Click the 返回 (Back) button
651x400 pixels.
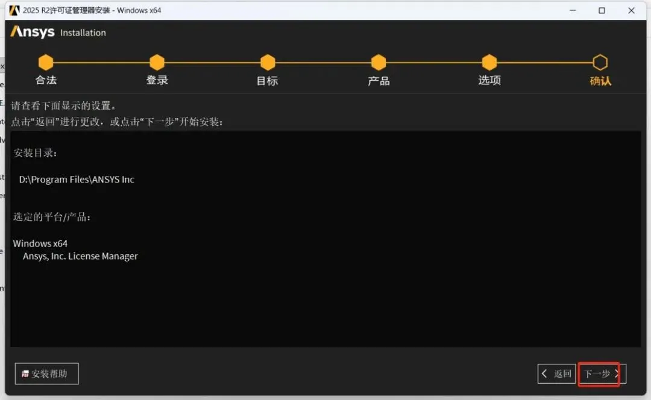[x=556, y=374]
